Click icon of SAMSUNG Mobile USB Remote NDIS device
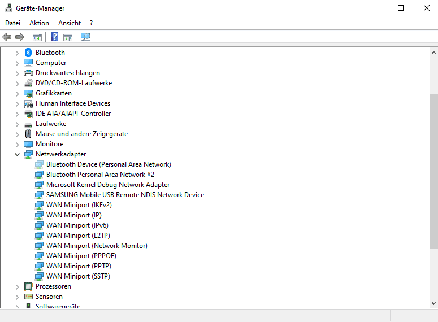This screenshot has width=438, height=322. 39,195
